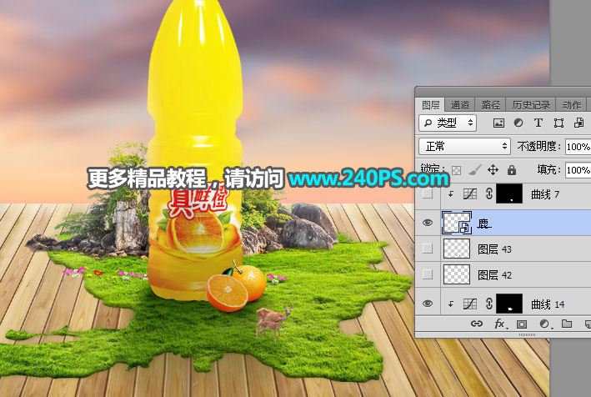The width and height of the screenshot is (591, 397).
Task: Select the layer named 曲线 7
Action: click(x=545, y=194)
